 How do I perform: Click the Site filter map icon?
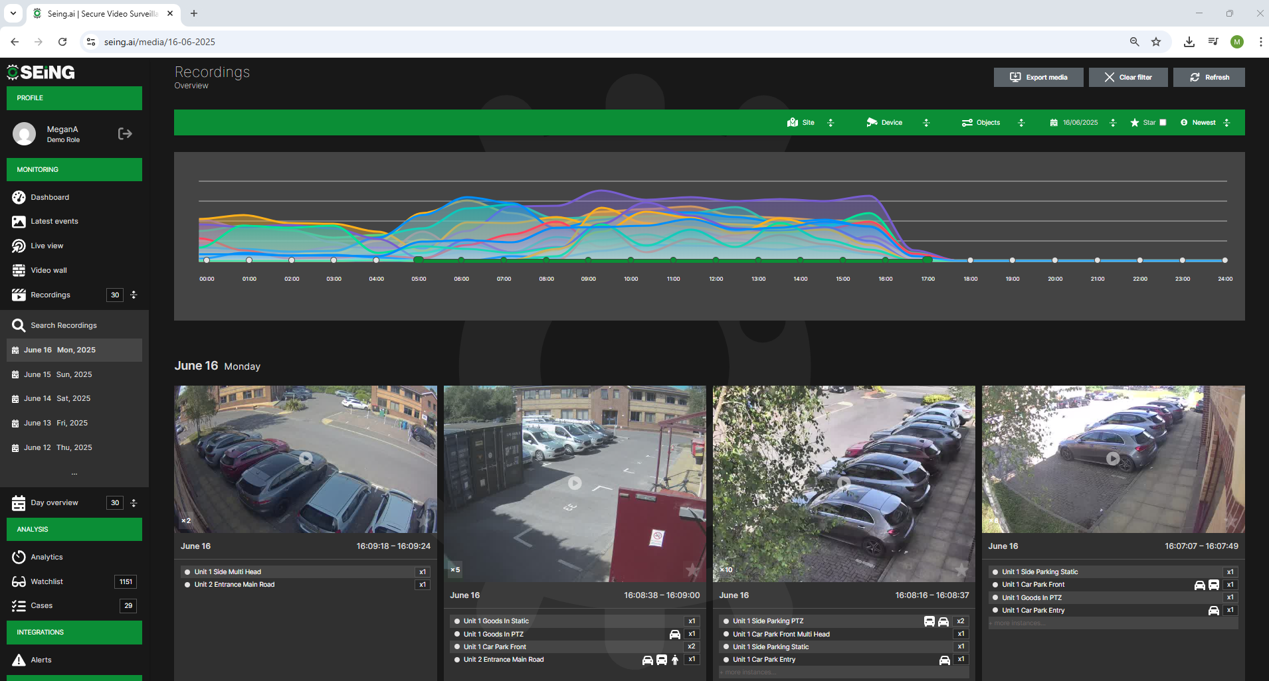click(x=793, y=122)
